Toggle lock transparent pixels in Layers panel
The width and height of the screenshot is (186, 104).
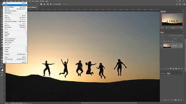tap(164, 41)
